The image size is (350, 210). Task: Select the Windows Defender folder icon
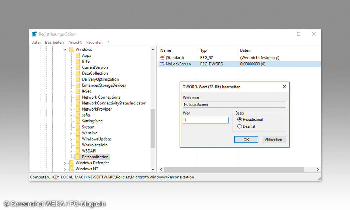[x=71, y=163]
